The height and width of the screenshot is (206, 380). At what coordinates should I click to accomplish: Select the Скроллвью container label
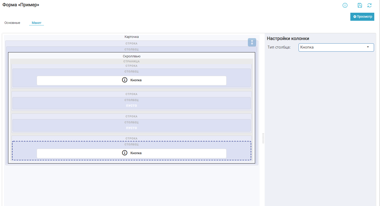132,56
